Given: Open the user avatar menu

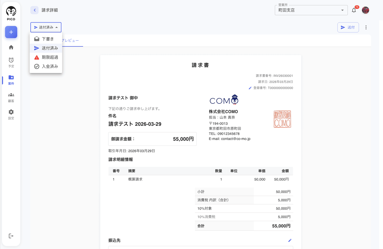Looking at the screenshot, I should 366,10.
